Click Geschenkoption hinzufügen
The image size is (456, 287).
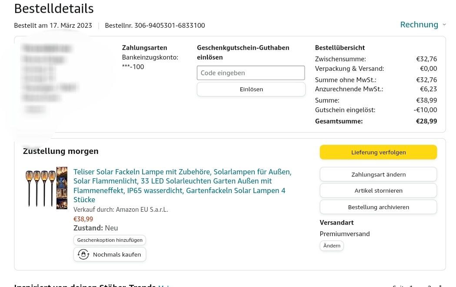(x=110, y=240)
